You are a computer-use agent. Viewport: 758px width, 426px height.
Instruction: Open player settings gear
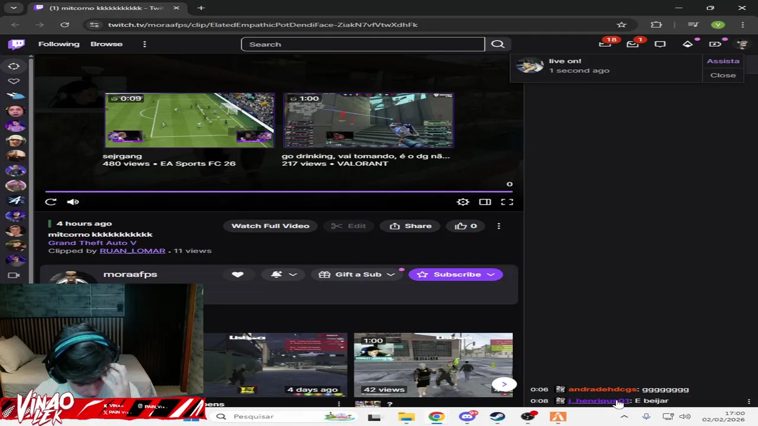pos(463,202)
